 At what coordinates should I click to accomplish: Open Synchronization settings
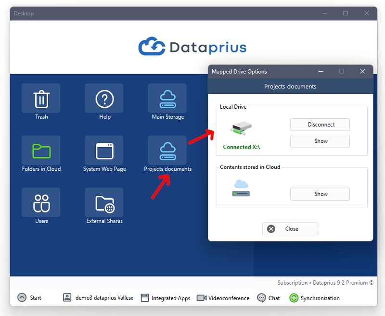tap(314, 298)
